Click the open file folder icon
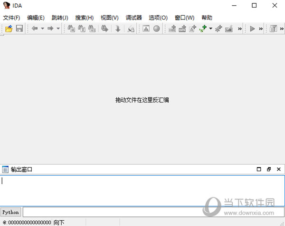285x226 pixels. (x=9, y=28)
